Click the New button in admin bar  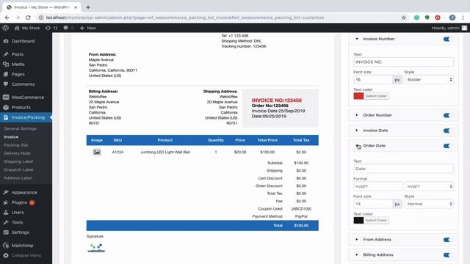click(x=88, y=28)
